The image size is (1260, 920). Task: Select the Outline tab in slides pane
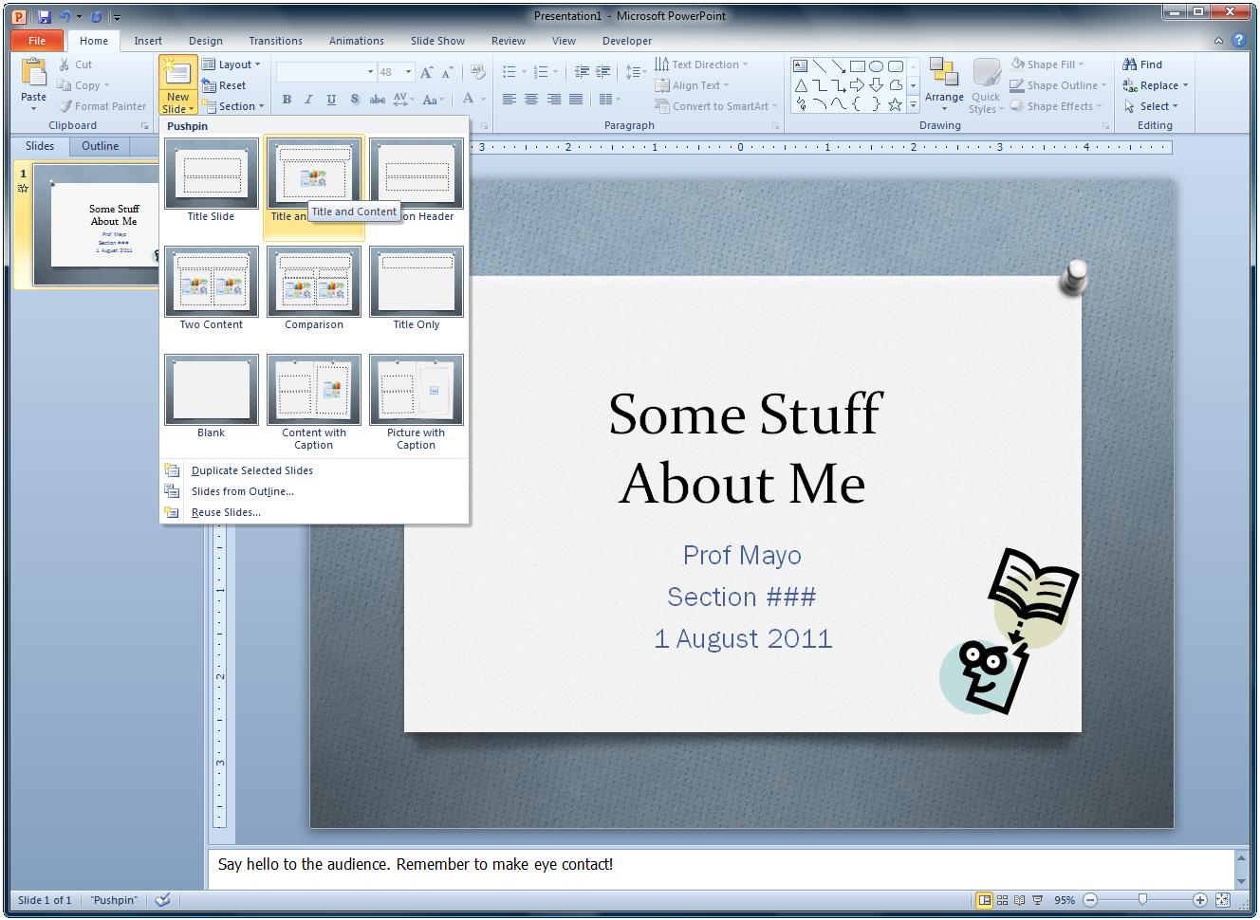click(99, 145)
